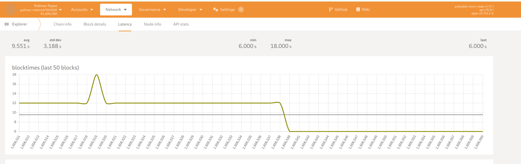Viewport: 521px width, 164px height.
Task: Click the avg value 9.551 s
Action: point(20,46)
